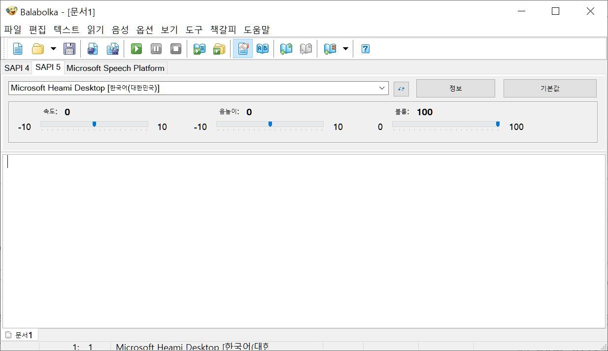Viewport: 608px width, 351px height.
Task: Click the help question mark icon
Action: (x=366, y=49)
